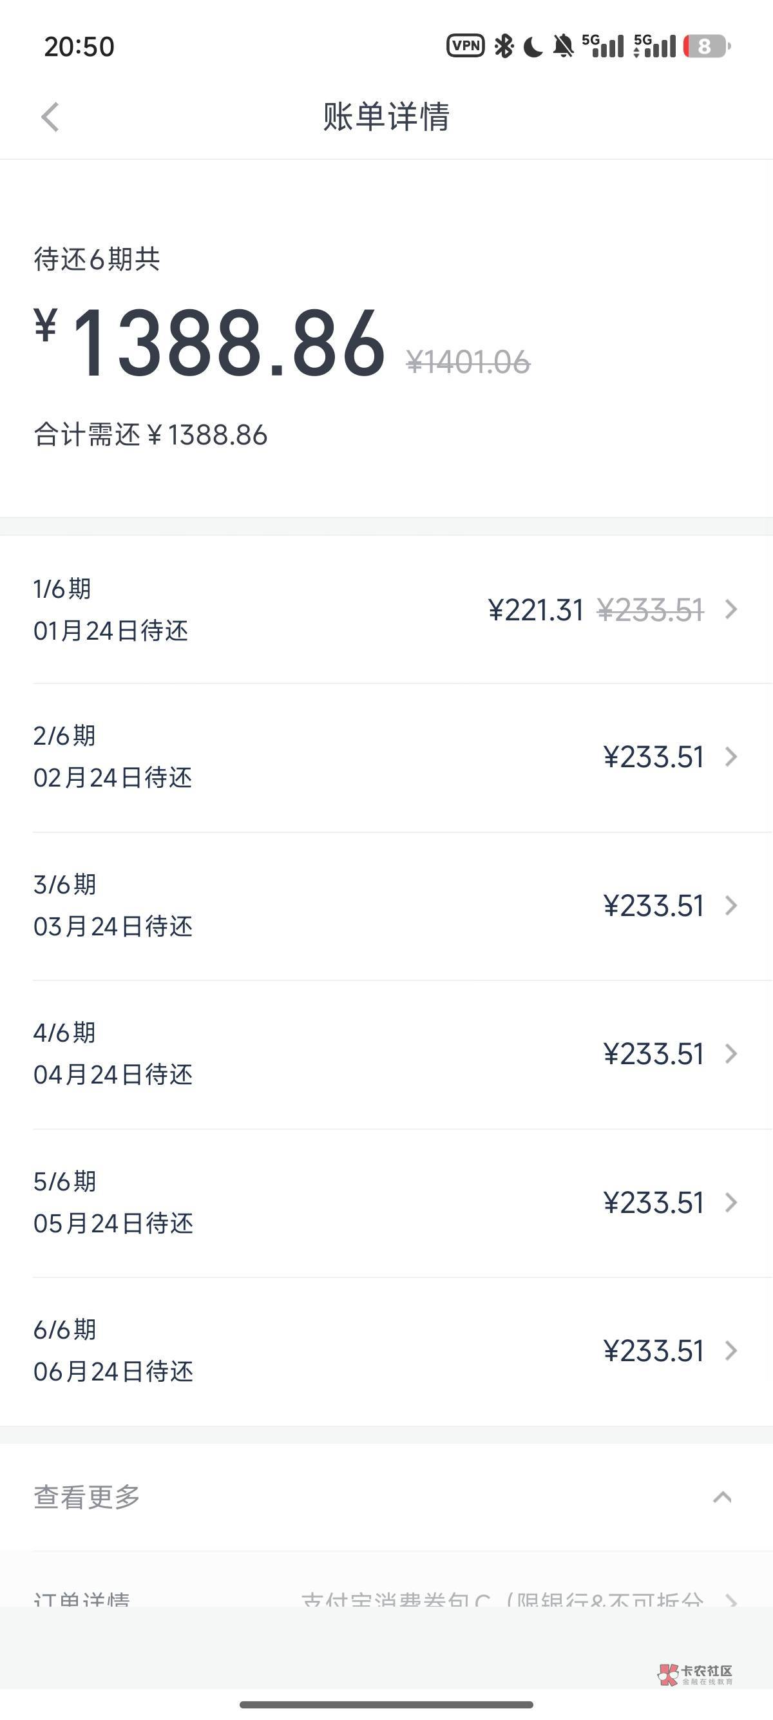This screenshot has height=1720, width=773.
Task: Tap the do-not-disturb moon icon
Action: [533, 47]
